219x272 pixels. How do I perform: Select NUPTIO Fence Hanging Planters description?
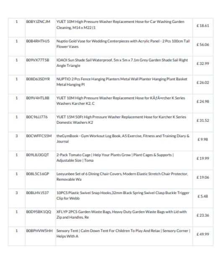point(122,82)
